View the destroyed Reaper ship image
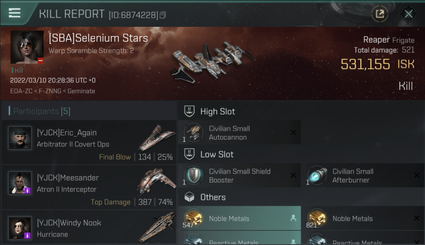 click(212, 60)
